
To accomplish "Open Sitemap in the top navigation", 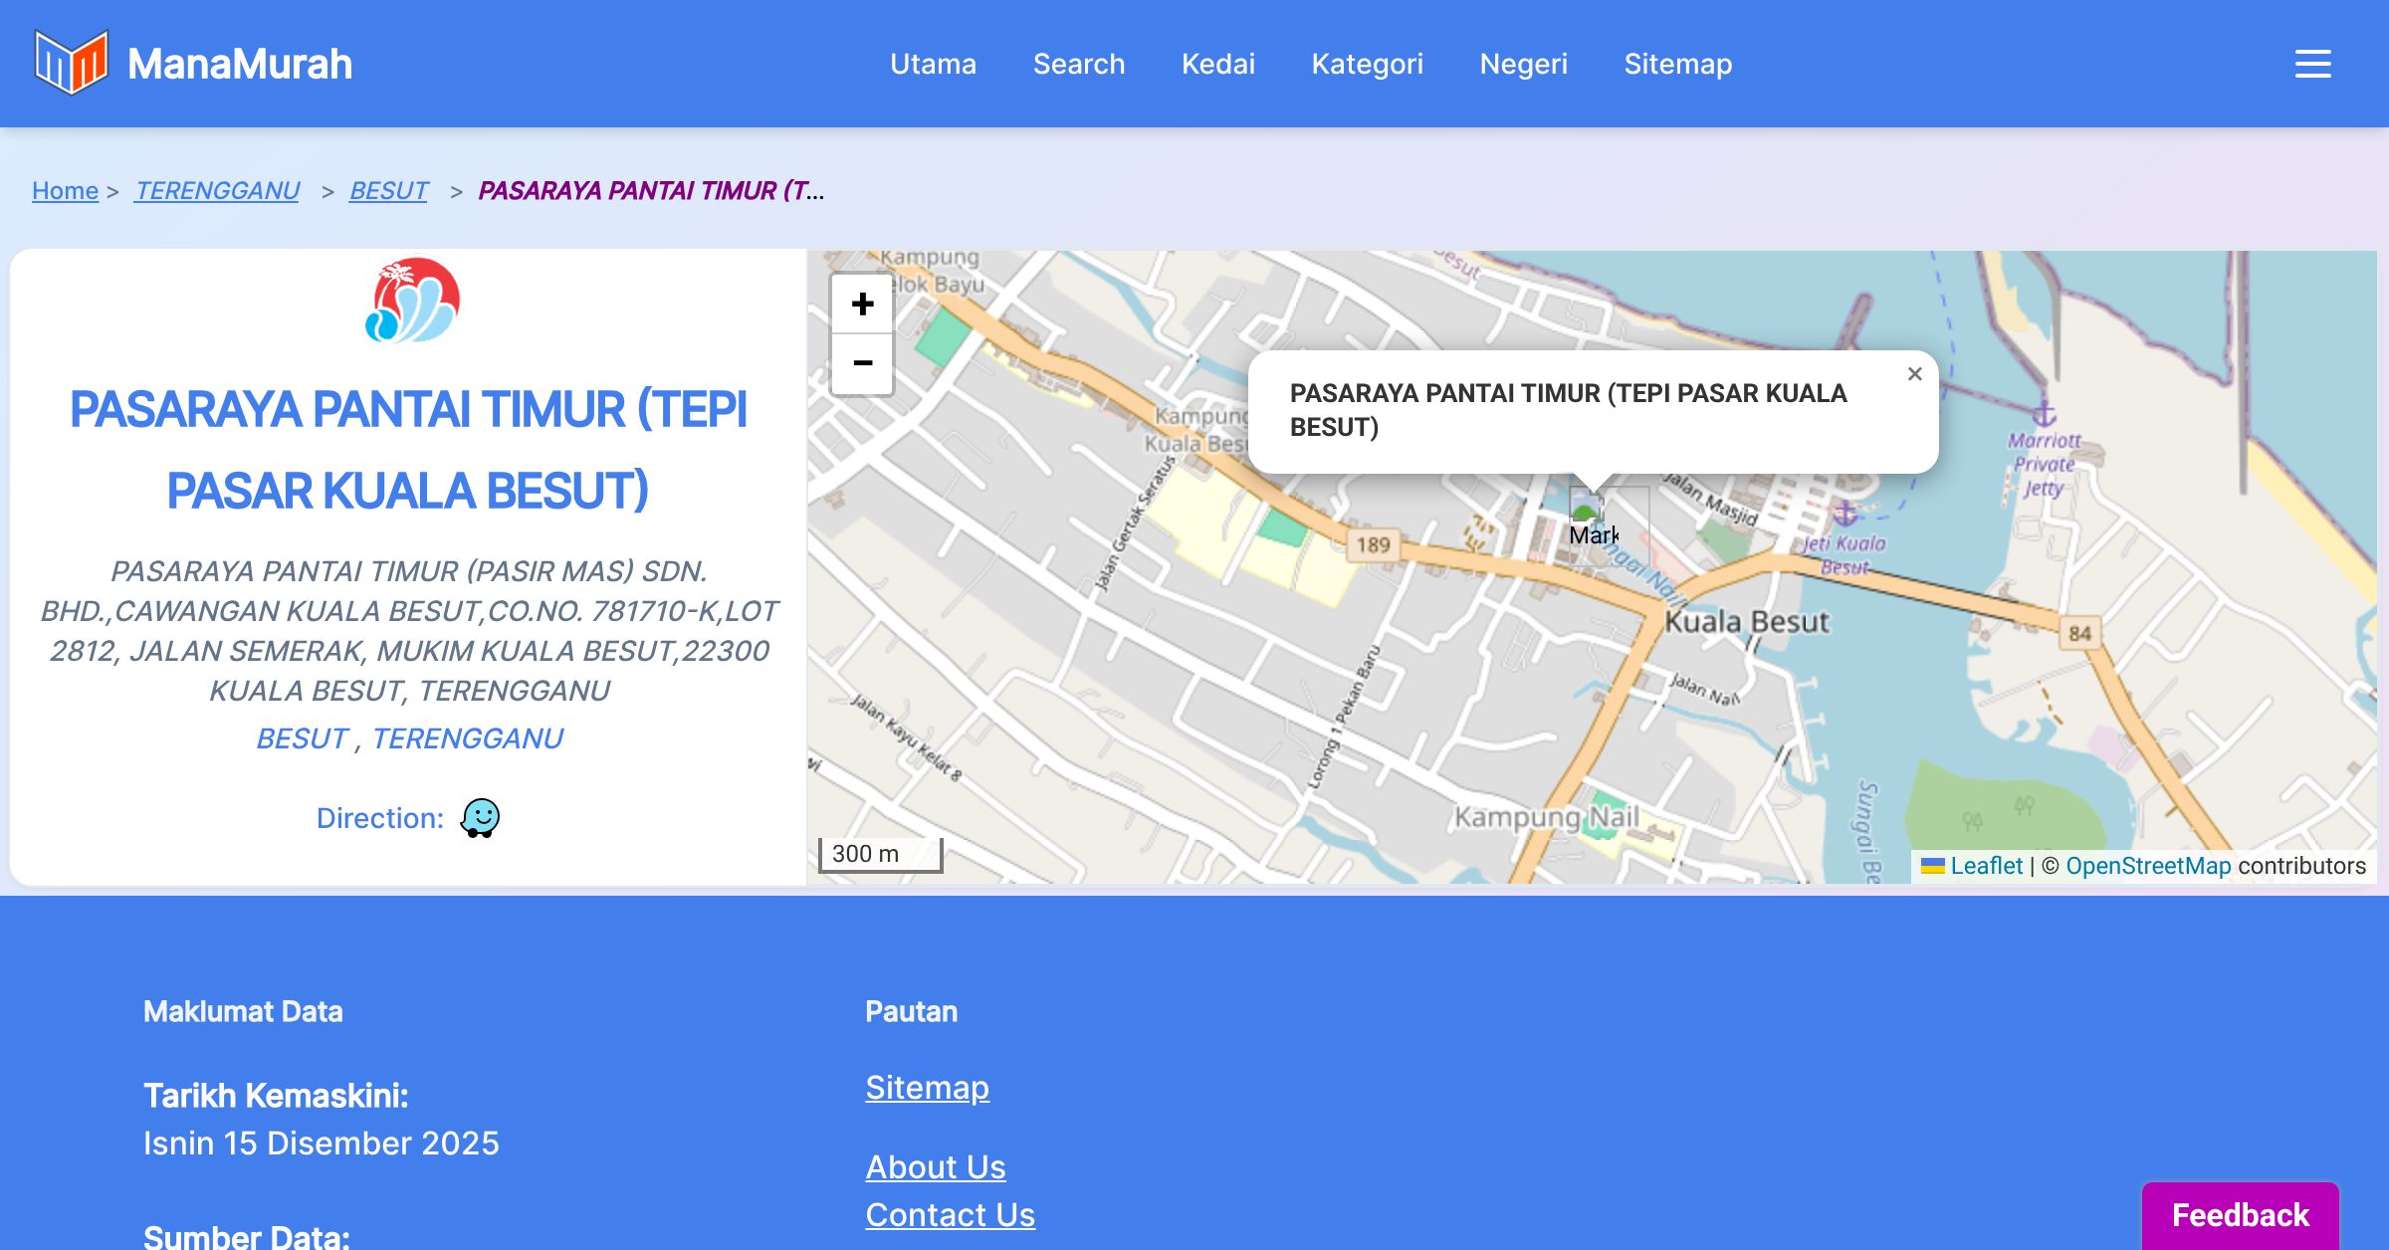I will pyautogui.click(x=1677, y=64).
